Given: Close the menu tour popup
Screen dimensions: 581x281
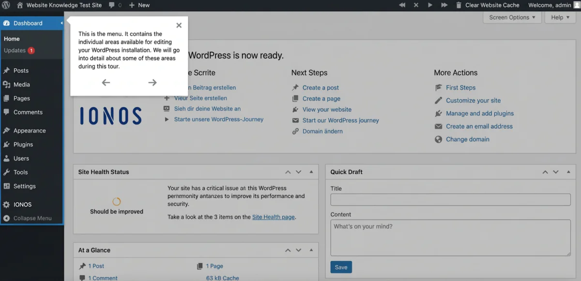Looking at the screenshot, I should [179, 26].
